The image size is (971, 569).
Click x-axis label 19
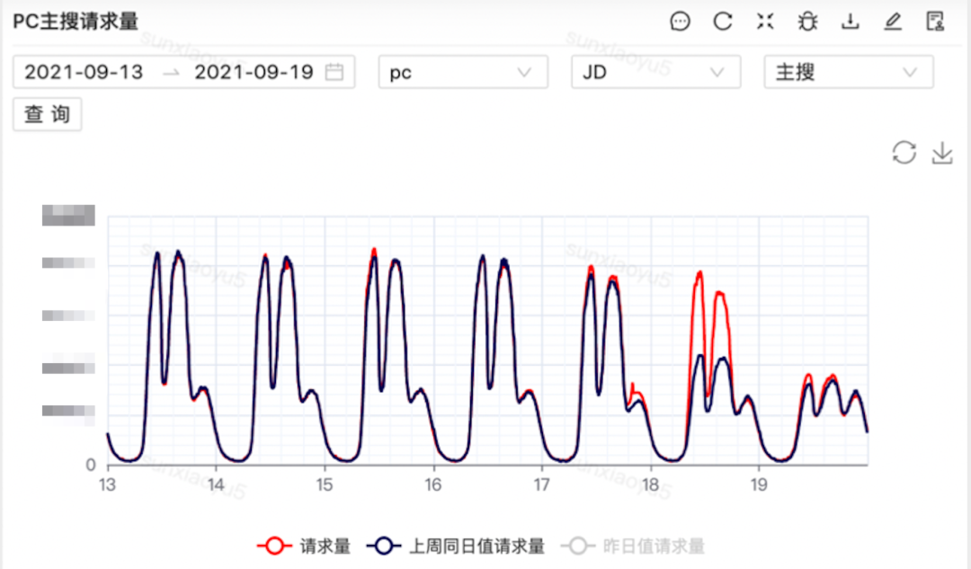(759, 485)
